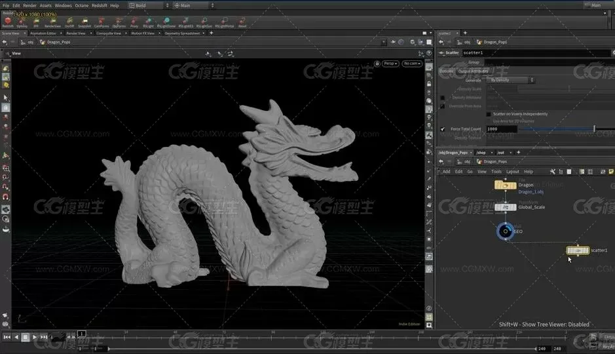Image resolution: width=615 pixels, height=354 pixels.
Task: Open the Generate By Density dropdown
Action: point(511,80)
